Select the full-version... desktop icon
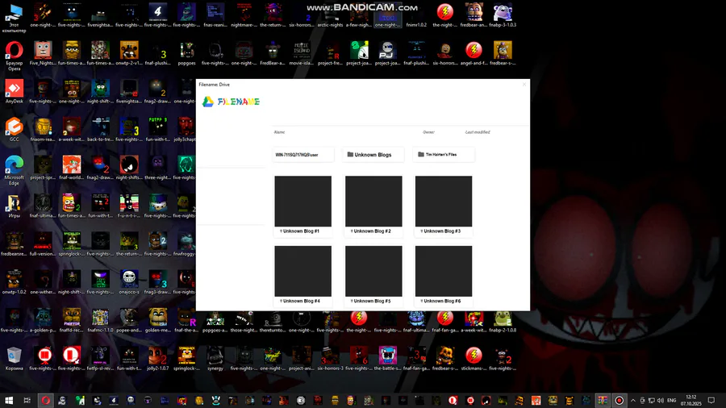726x408 pixels. click(43, 244)
